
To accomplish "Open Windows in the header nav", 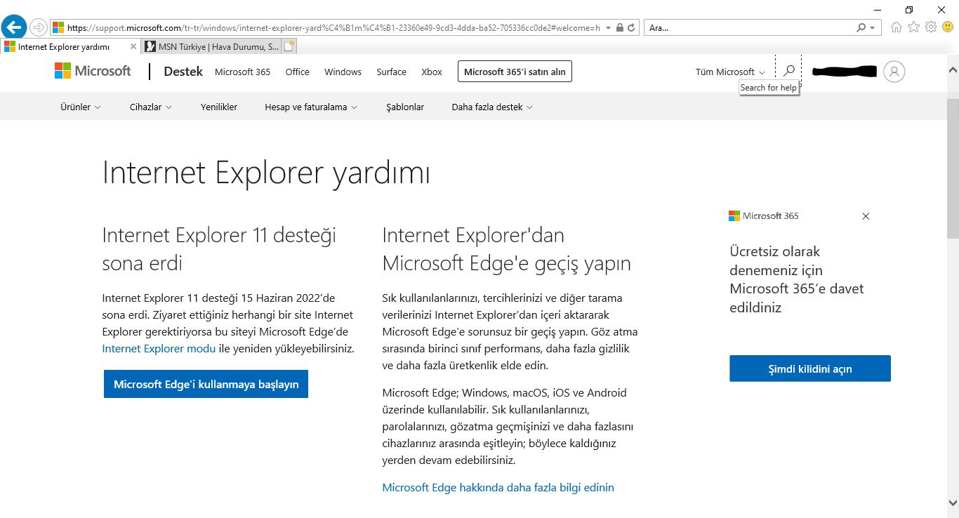I will pos(343,72).
